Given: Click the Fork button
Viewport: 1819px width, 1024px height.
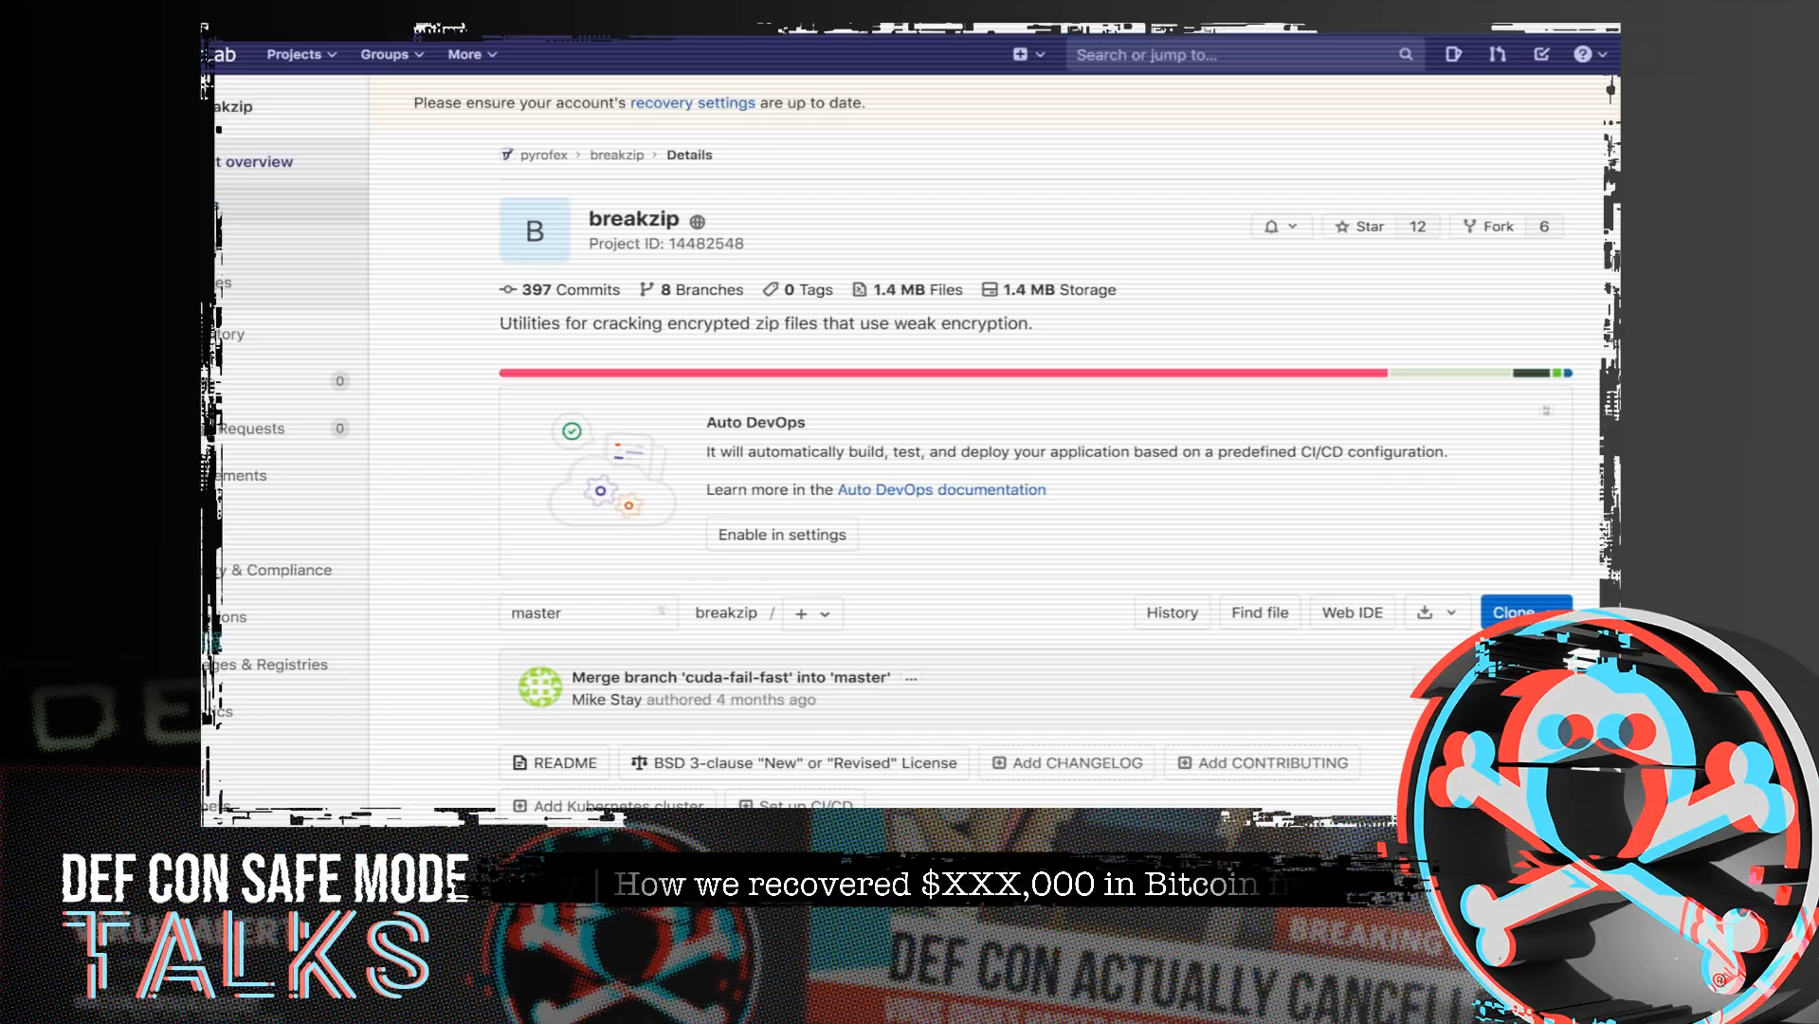Looking at the screenshot, I should 1488,227.
